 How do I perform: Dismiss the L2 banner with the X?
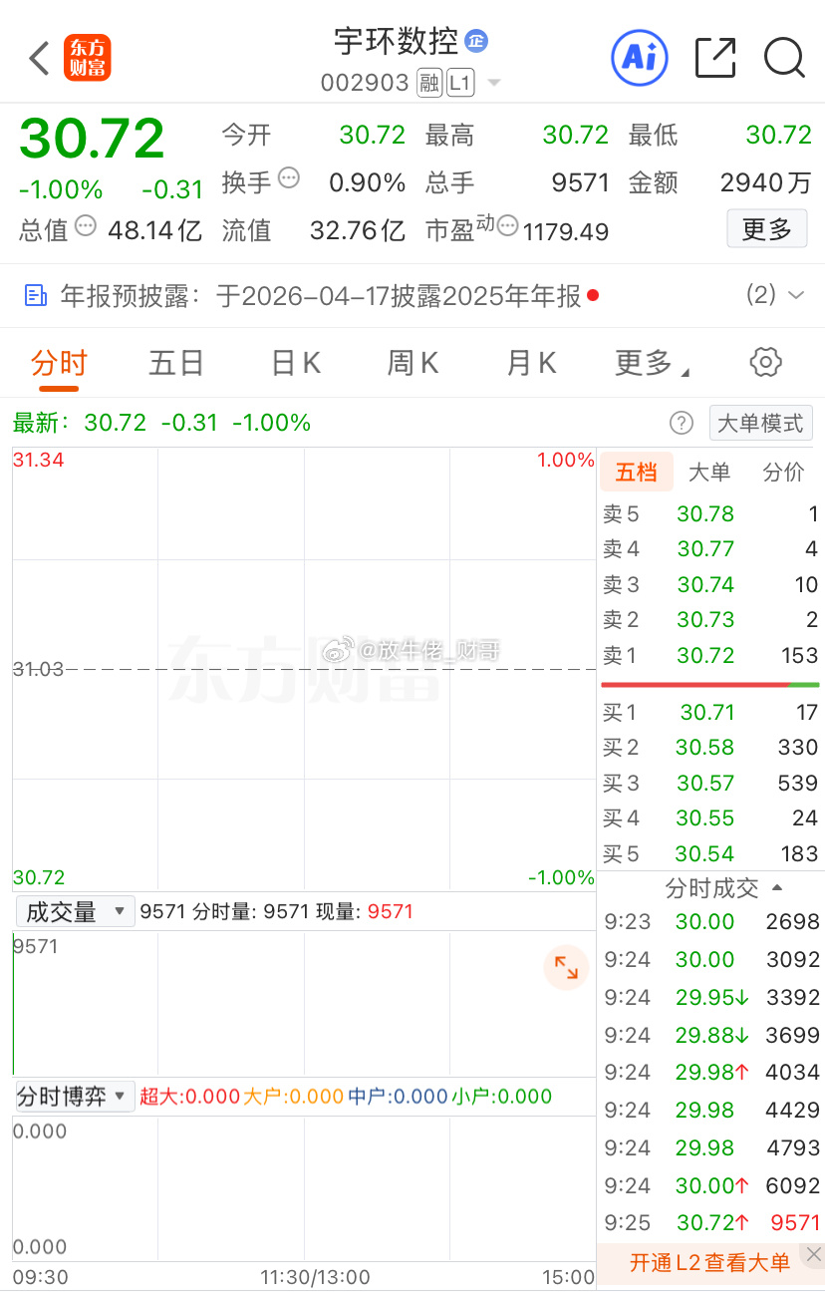[813, 1254]
